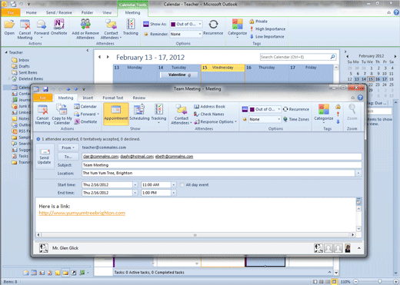This screenshot has width=400, height=285.
Task: Click the Subject field
Action: pos(222,165)
